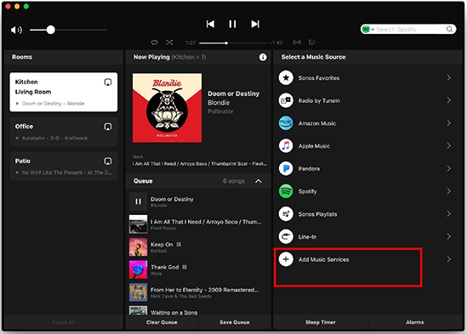Click the Add Music Services plus icon
Screen dimensions: 467x334
pos(286,259)
